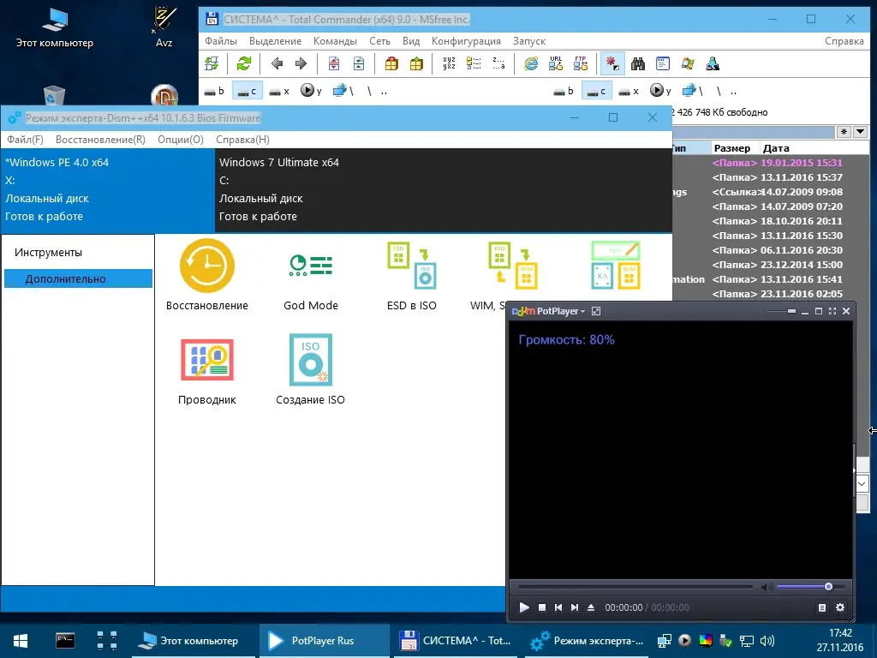Viewport: 877px width, 658px height.
Task: Toggle the PotPlayer playlist panel
Action: pyautogui.click(x=821, y=607)
